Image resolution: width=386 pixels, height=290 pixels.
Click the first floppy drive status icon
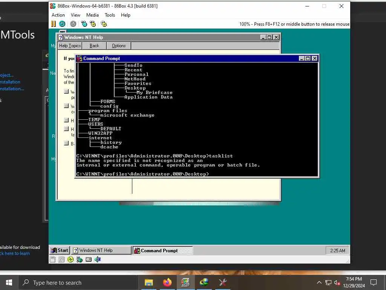coord(52,259)
